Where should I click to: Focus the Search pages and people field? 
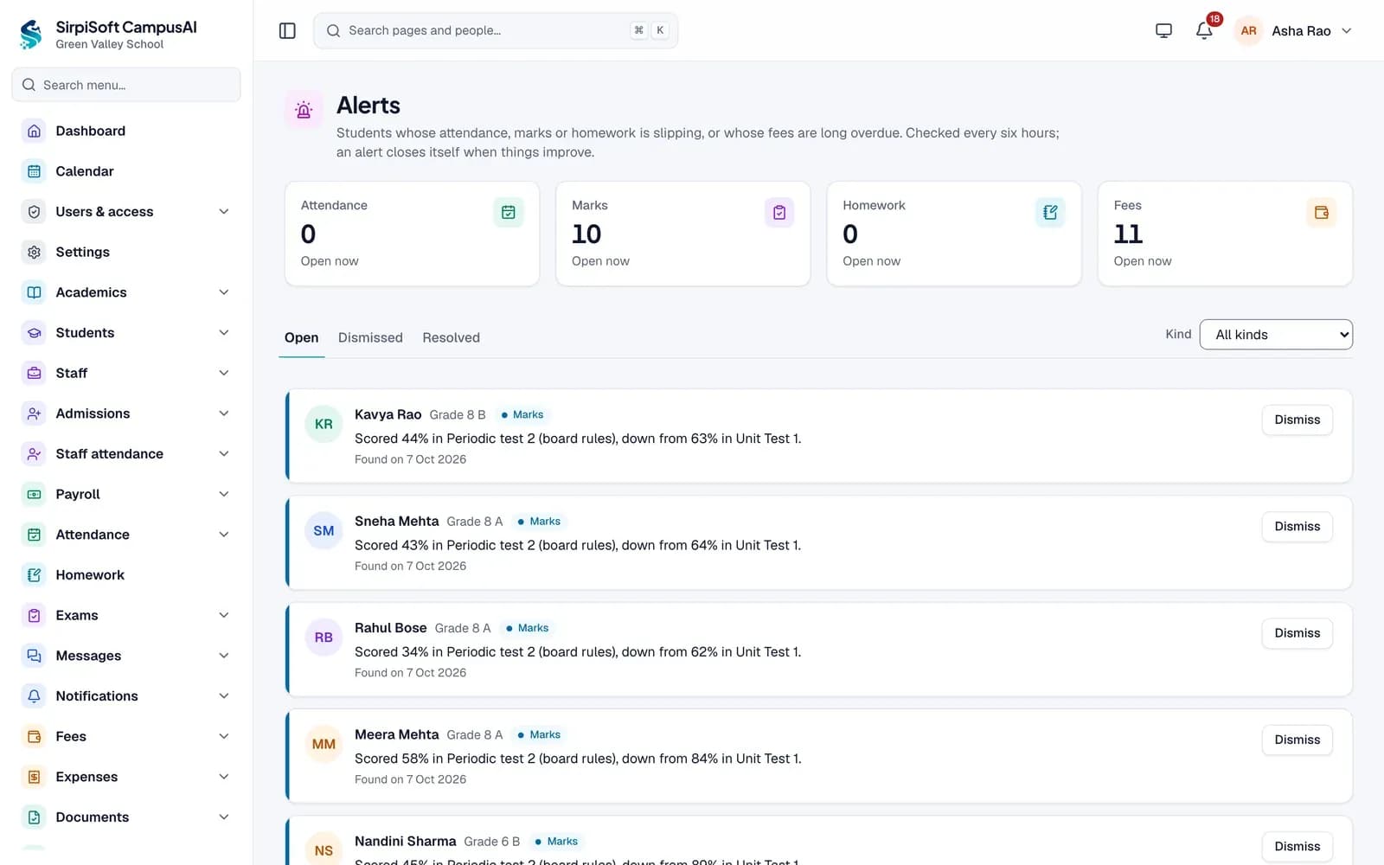tap(496, 30)
